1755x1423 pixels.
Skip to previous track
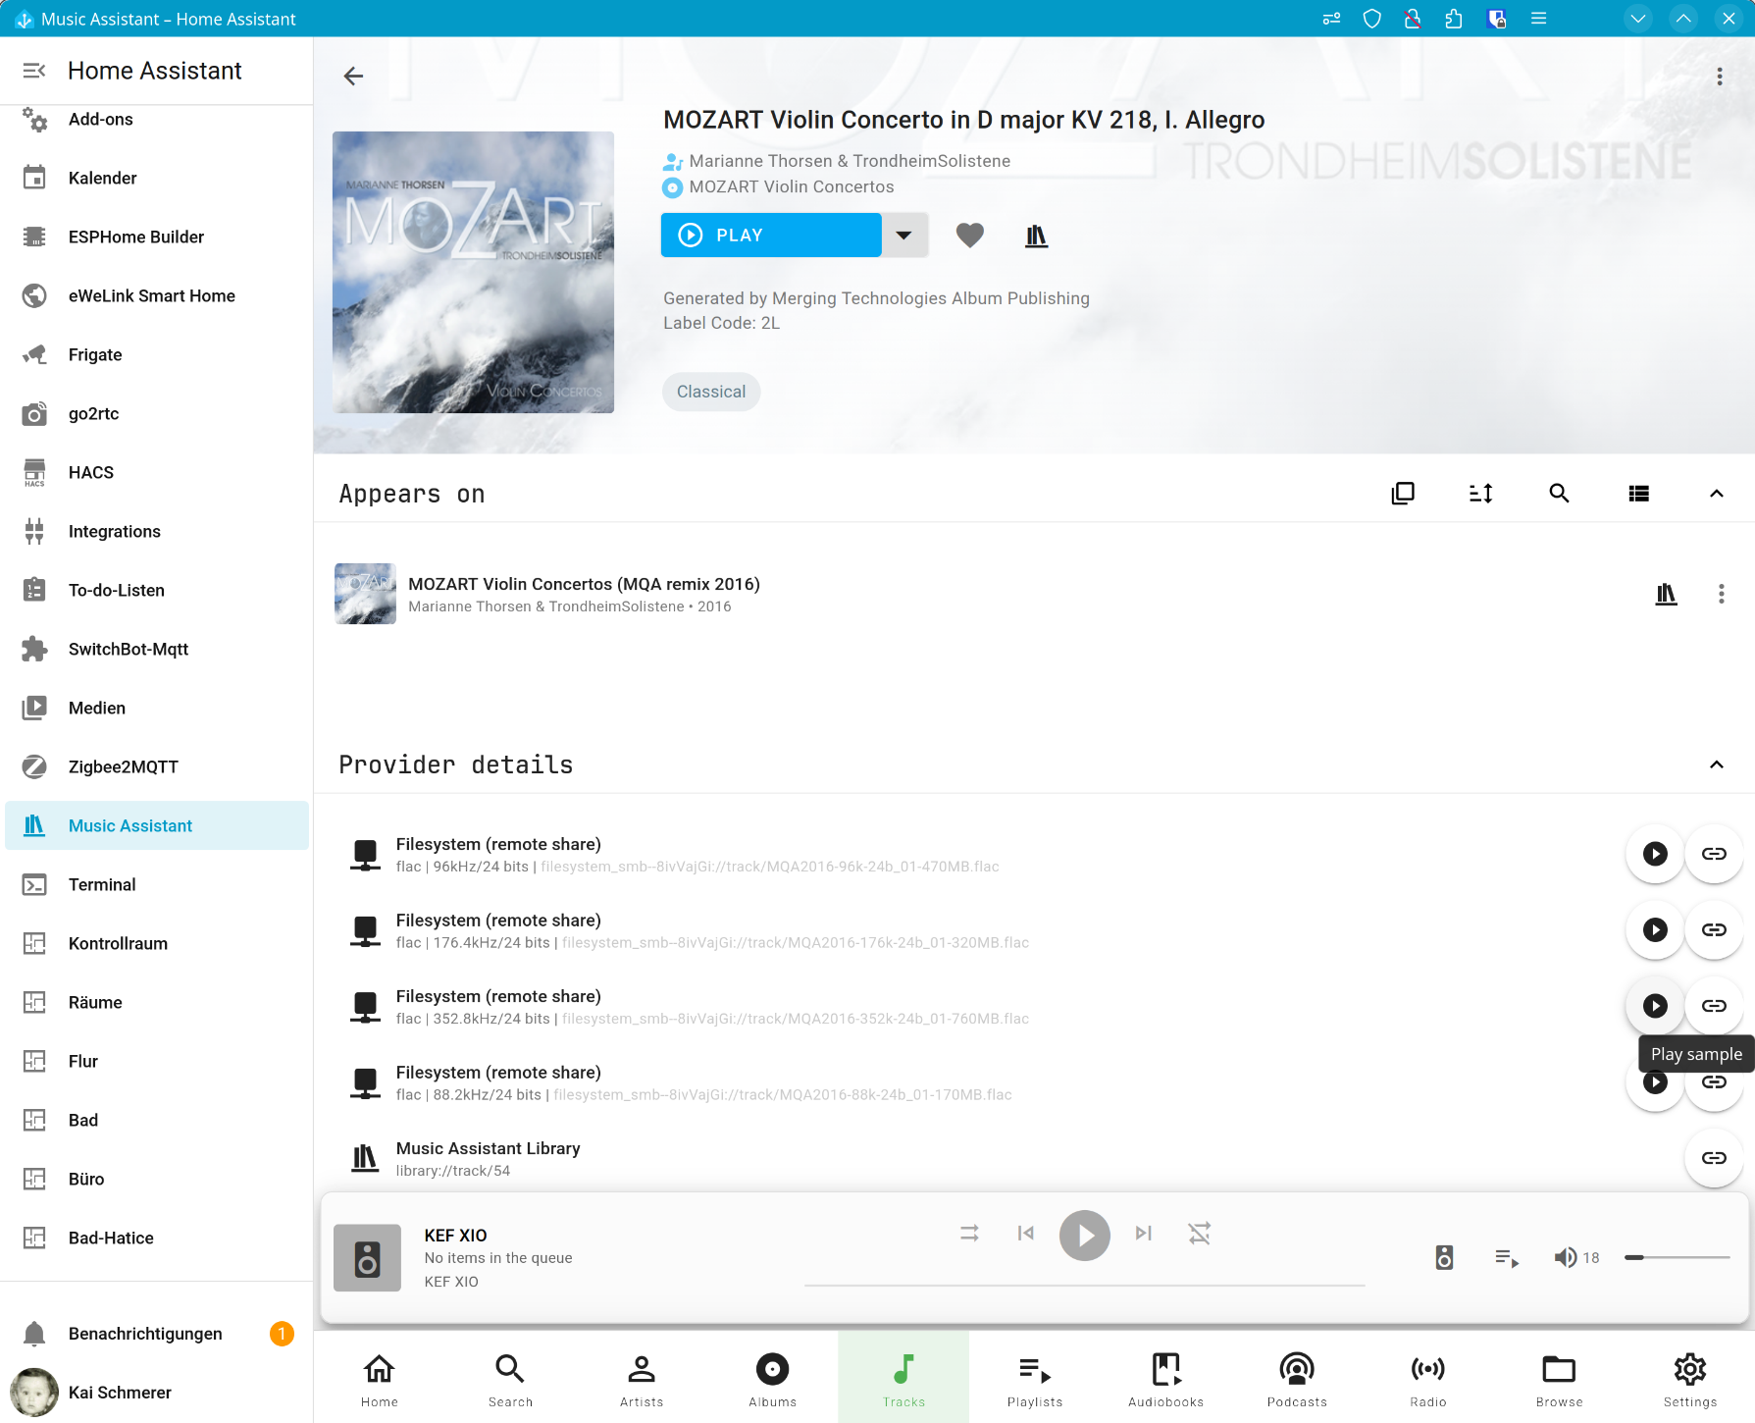pyautogui.click(x=1026, y=1234)
